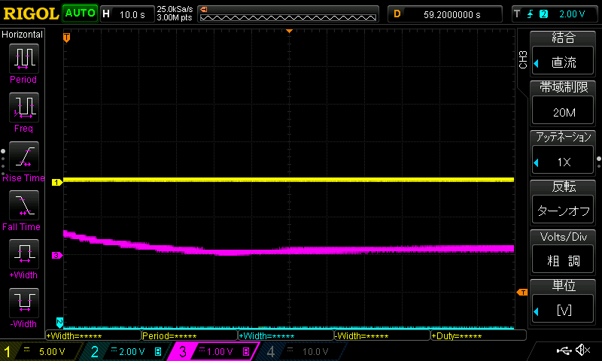
Task: Click the H horizontal scale label
Action: (x=106, y=14)
